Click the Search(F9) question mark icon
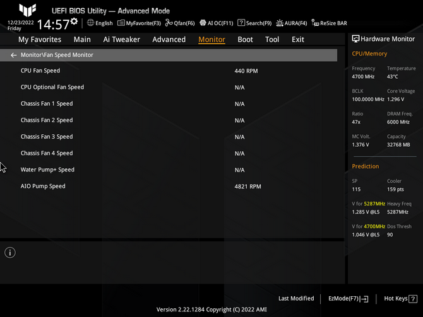423x317 pixels. coord(241,23)
